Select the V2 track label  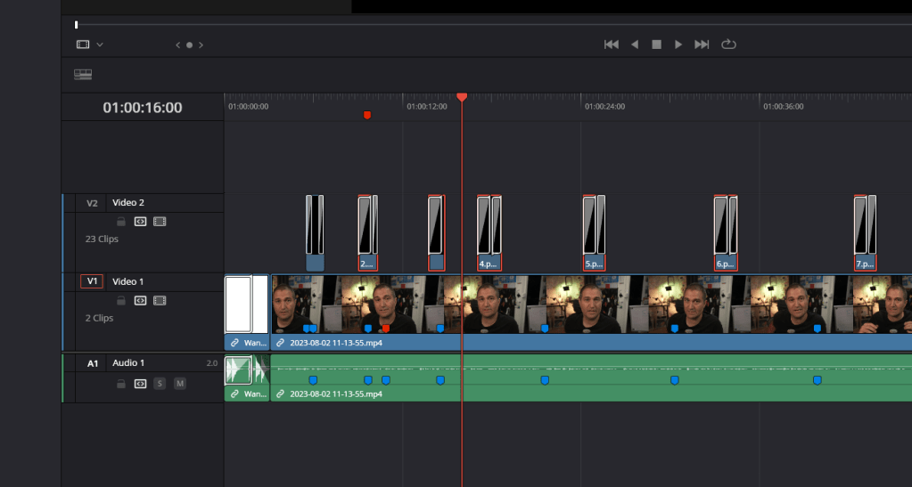tap(92, 203)
